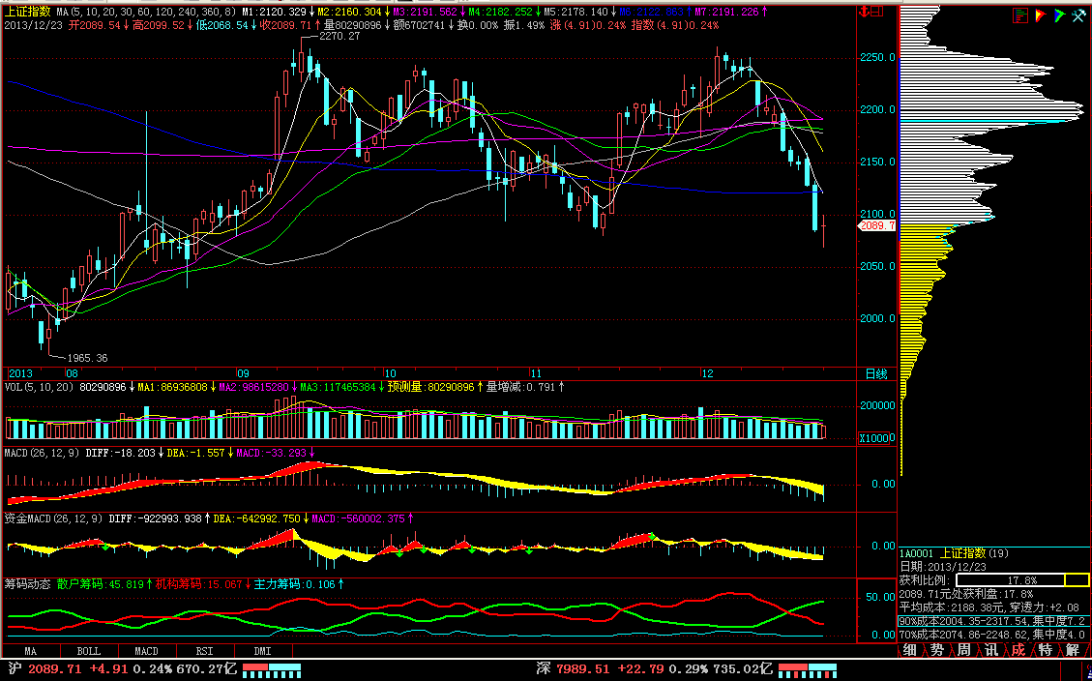The image size is (1092, 681).
Task: Switch to the RSI indicator tab
Action: 204,652
